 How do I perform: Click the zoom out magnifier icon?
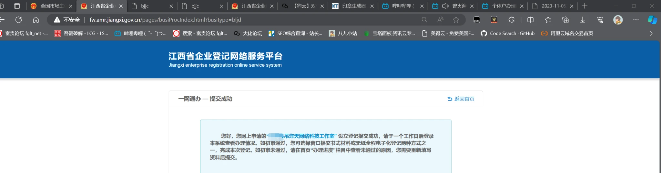click(x=424, y=20)
